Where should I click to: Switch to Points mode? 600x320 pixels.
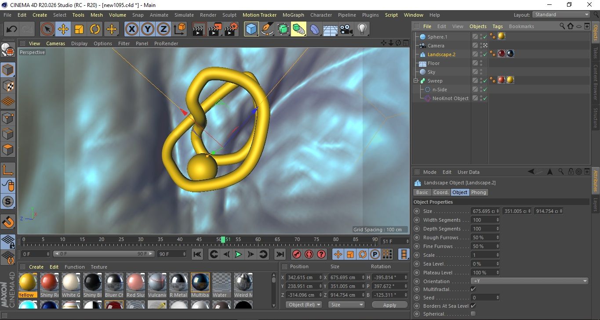(x=8, y=118)
